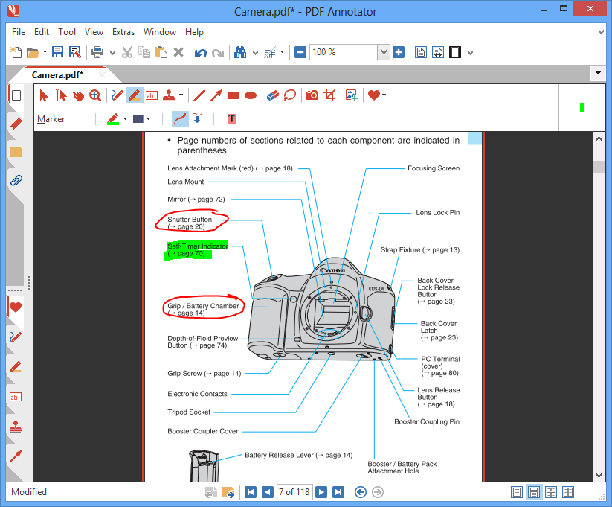Open the Tool menu
The image size is (612, 507).
tap(67, 32)
